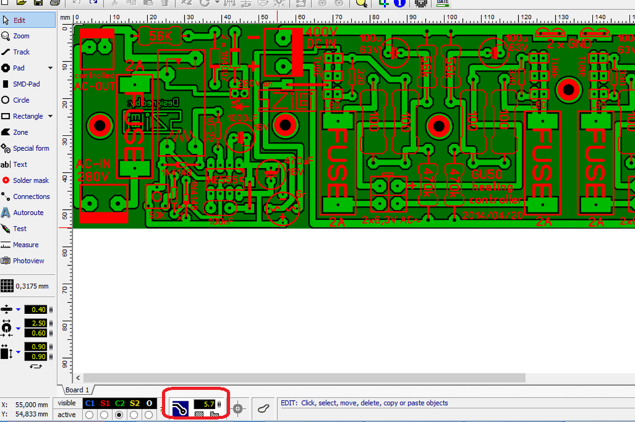Click the EDIT status bar hint
This screenshot has height=422, width=635.
(365, 403)
